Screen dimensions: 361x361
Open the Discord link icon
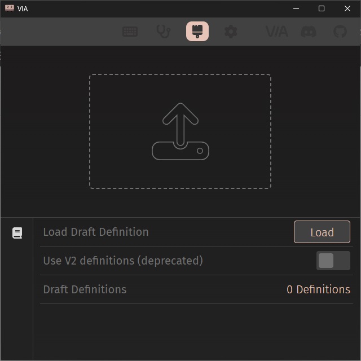point(309,32)
